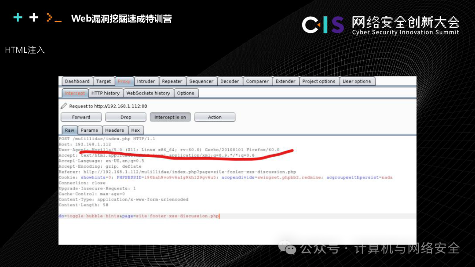Click the Host: 192.168.1.112 header line
Screen dimensions: 475x267
tap(85, 144)
